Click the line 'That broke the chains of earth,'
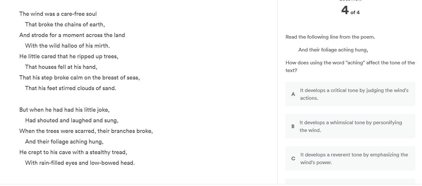Screen dimensions: 422x186 (65, 24)
